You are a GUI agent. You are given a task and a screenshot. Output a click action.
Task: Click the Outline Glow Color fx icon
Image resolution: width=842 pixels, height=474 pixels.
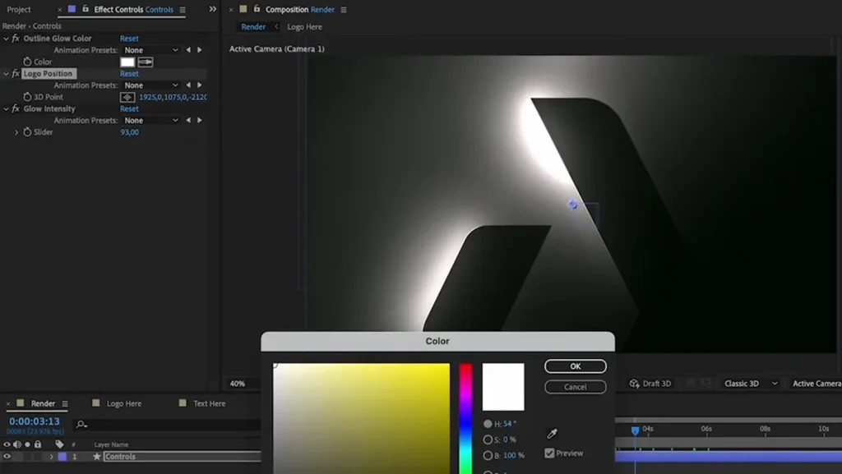tap(16, 39)
